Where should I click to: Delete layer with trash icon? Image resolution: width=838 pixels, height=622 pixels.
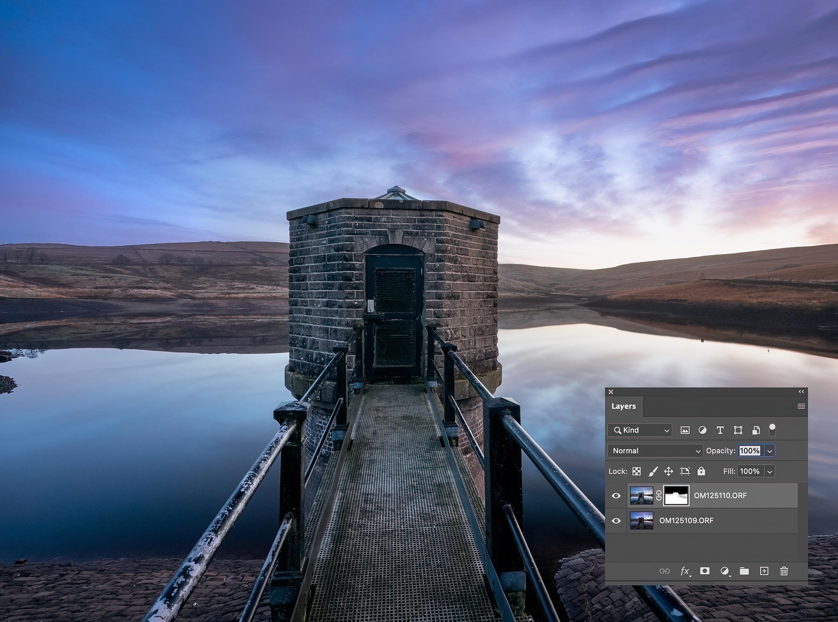[x=784, y=571]
